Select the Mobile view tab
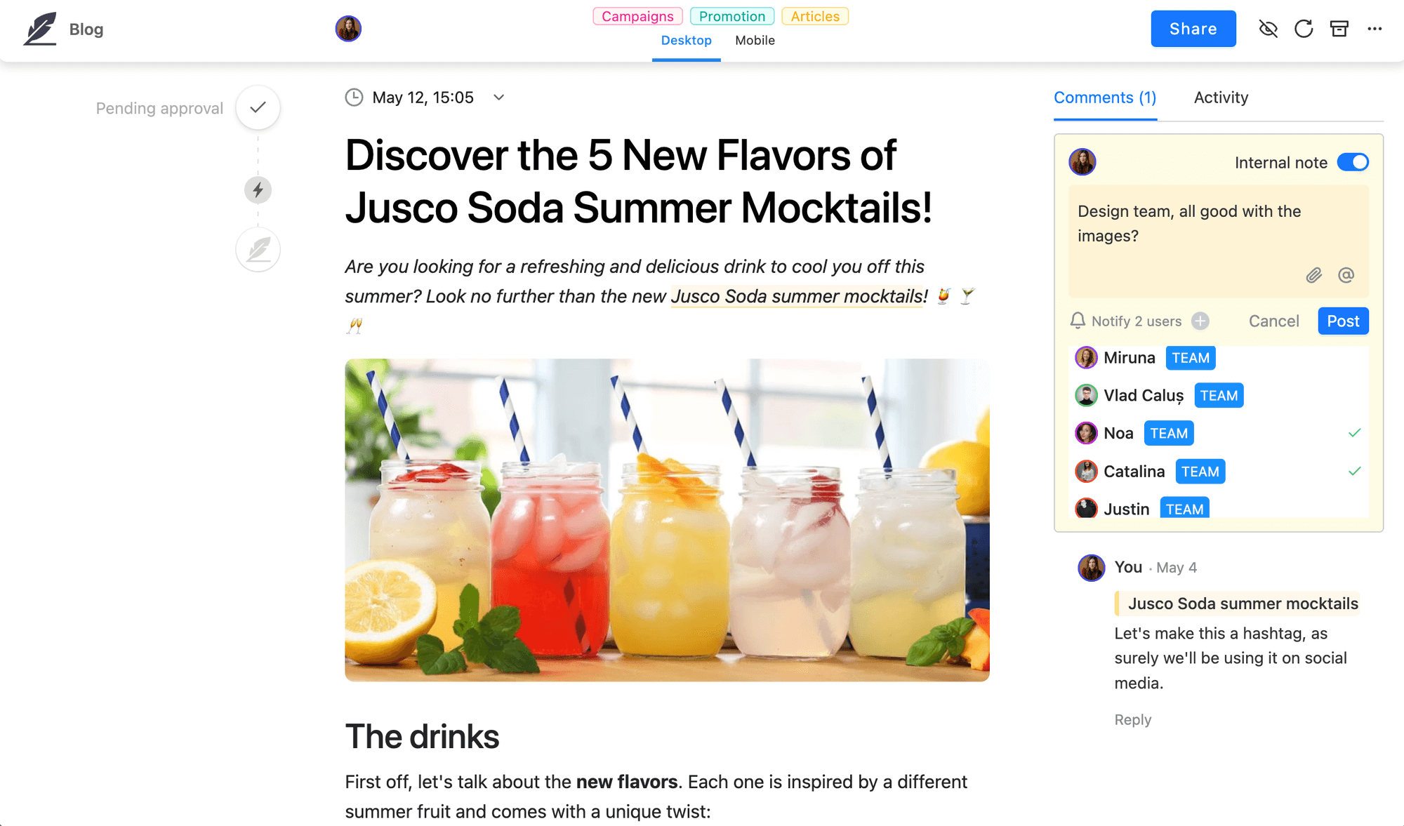The width and height of the screenshot is (1404, 826). [x=755, y=40]
